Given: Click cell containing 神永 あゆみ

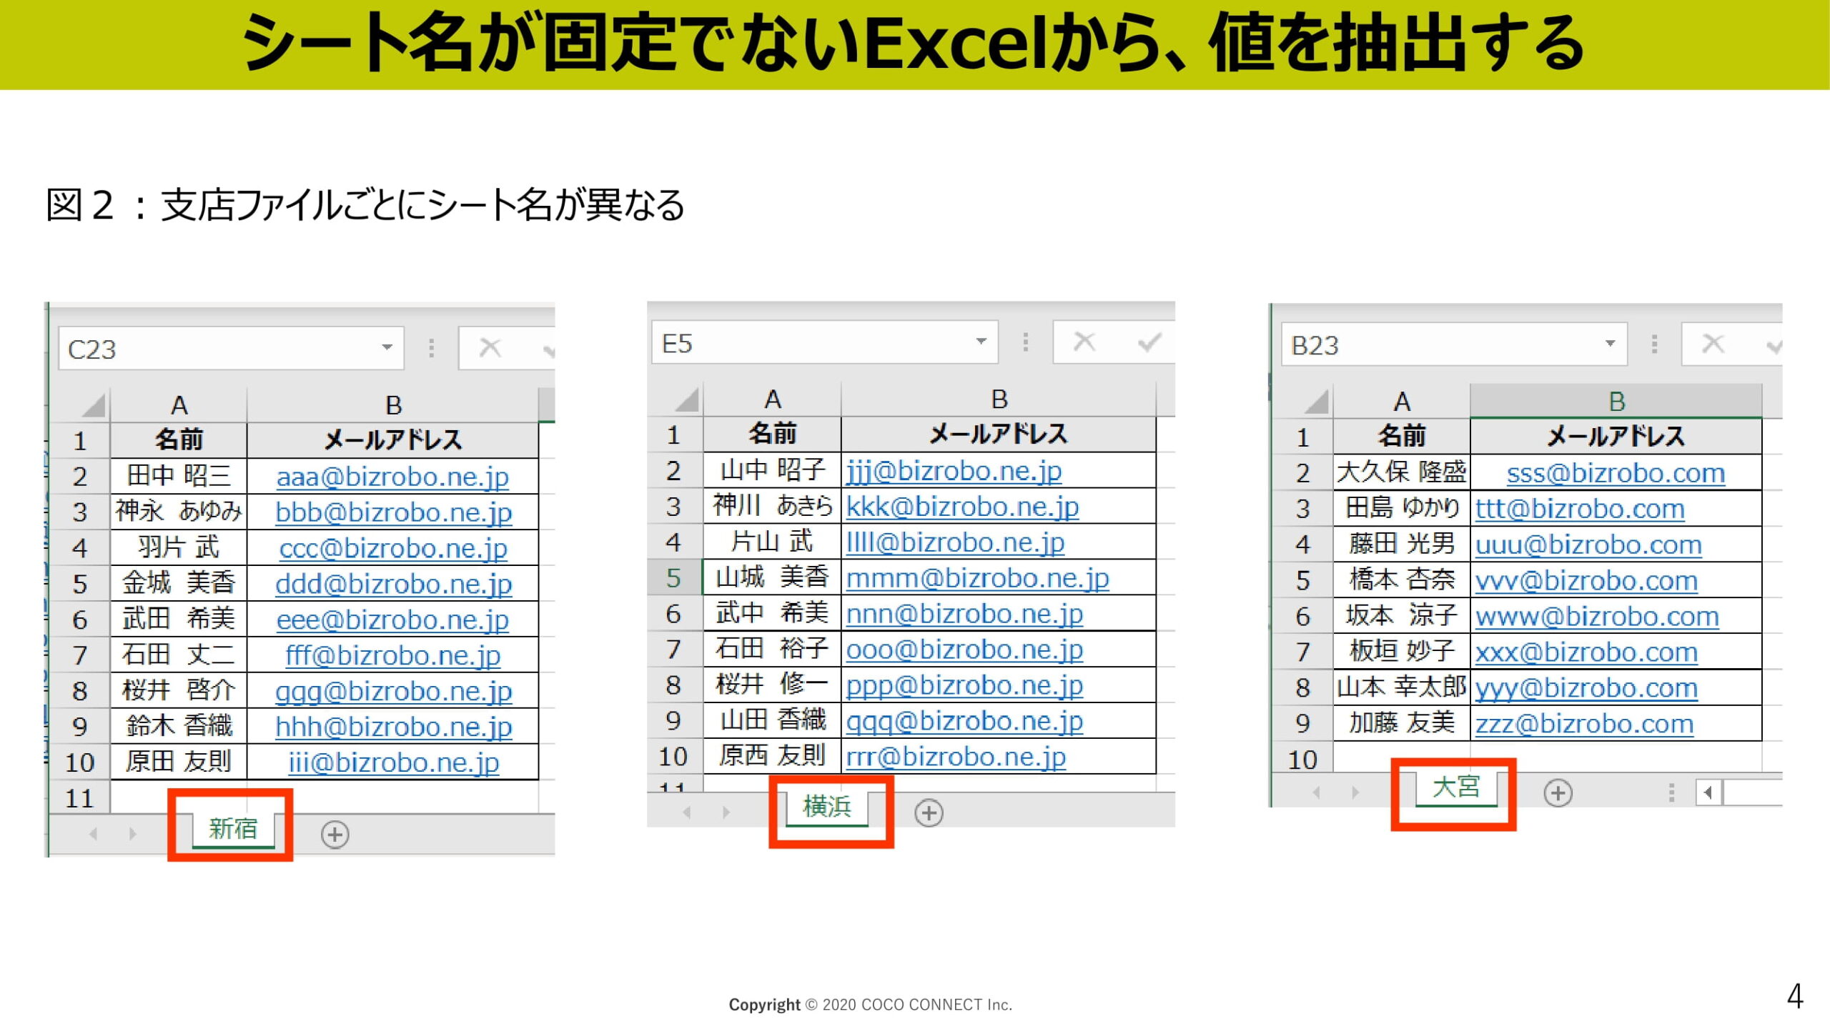Looking at the screenshot, I should [179, 512].
